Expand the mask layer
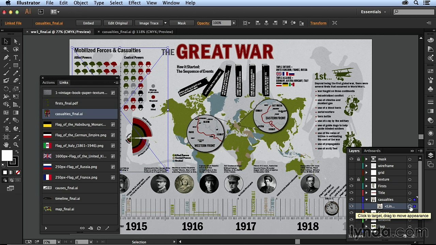Image resolution: width=436 pixels, height=245 pixels. [367, 159]
